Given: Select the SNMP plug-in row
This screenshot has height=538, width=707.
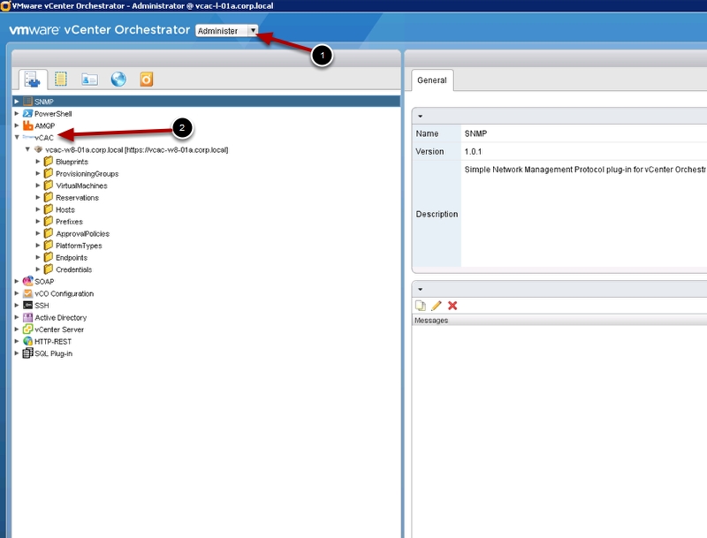Looking at the screenshot, I should (x=44, y=102).
